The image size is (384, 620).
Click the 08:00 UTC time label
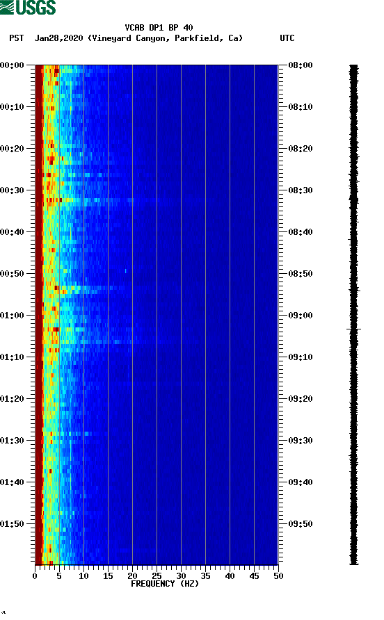pyautogui.click(x=301, y=65)
